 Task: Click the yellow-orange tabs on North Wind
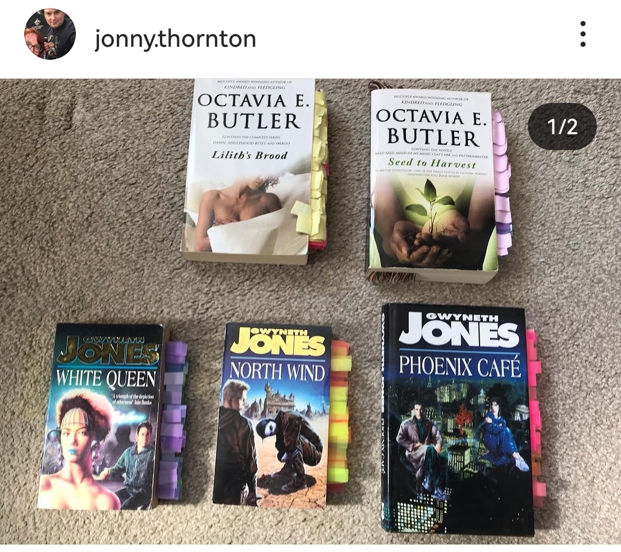coord(340,416)
